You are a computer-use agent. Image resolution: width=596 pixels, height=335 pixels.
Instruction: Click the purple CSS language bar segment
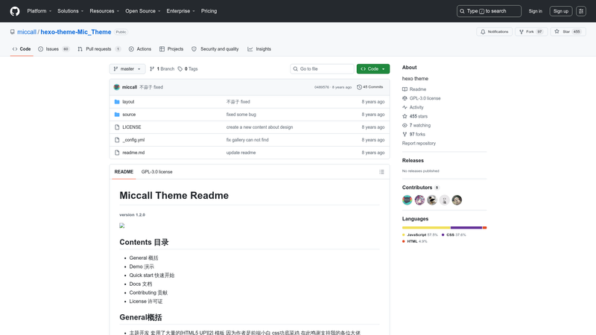[466, 228]
